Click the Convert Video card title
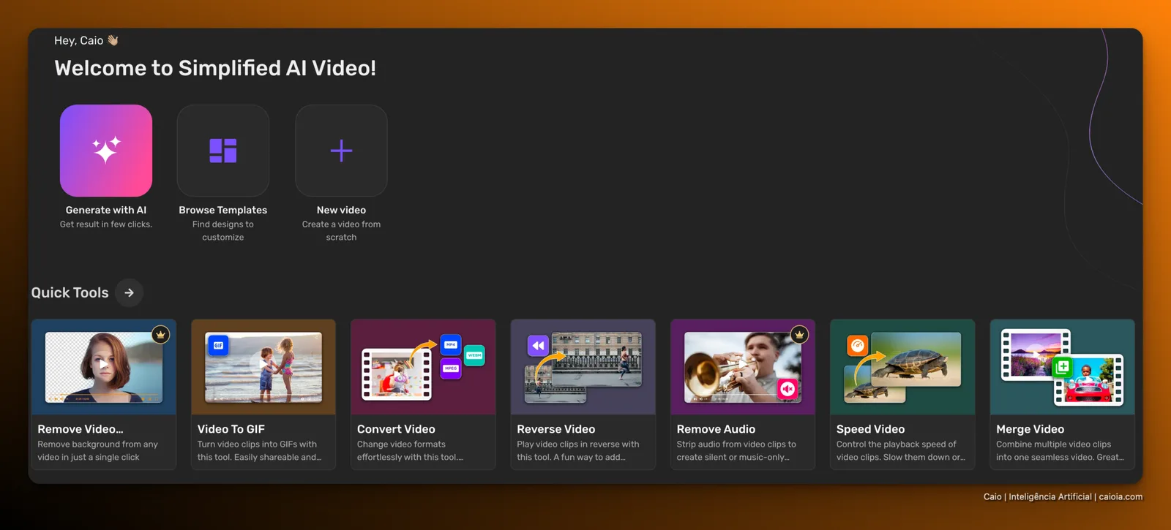 396,429
